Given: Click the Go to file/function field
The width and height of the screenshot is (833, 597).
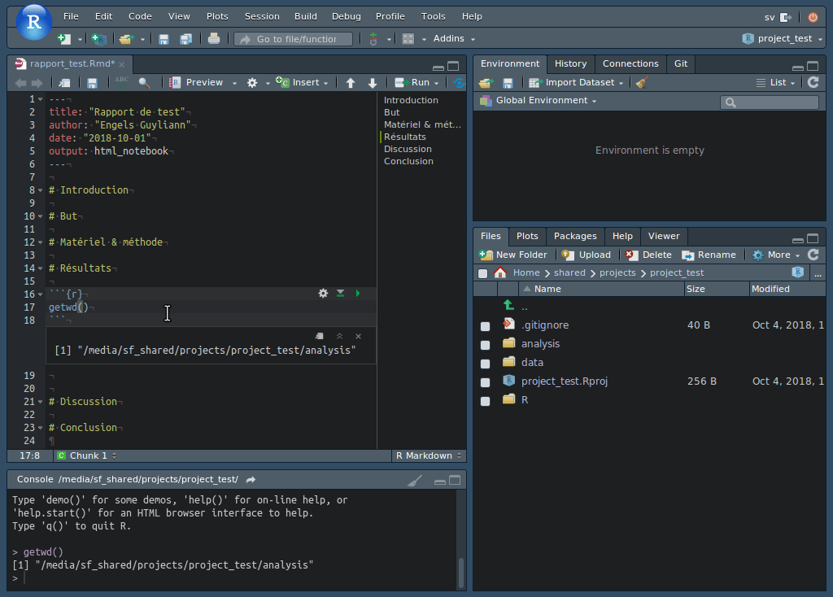Looking at the screenshot, I should point(293,39).
